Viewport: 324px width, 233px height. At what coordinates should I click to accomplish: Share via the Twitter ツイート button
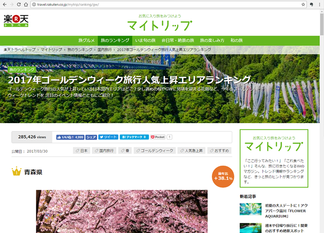108,137
